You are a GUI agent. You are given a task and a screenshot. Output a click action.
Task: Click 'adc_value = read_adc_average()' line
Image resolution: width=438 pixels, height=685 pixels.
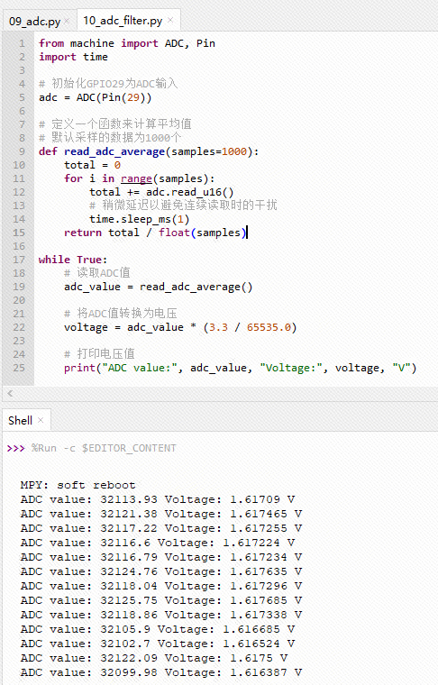pyautogui.click(x=158, y=287)
